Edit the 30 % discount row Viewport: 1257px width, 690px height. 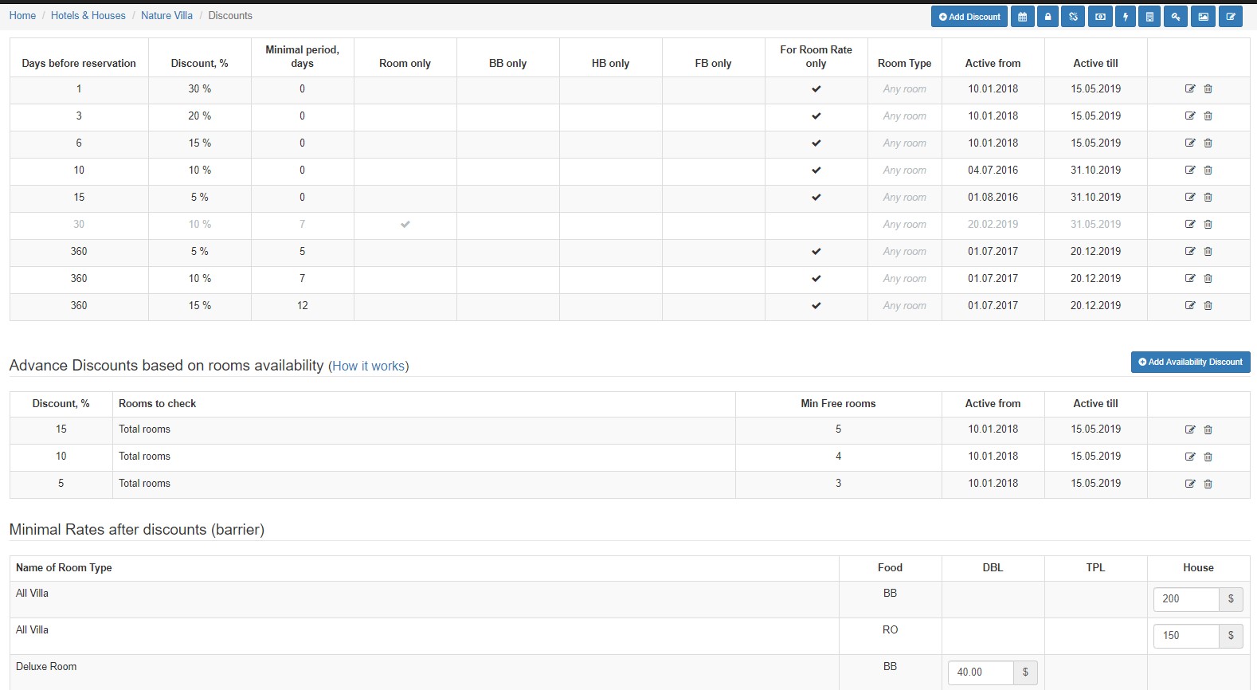[1190, 89]
